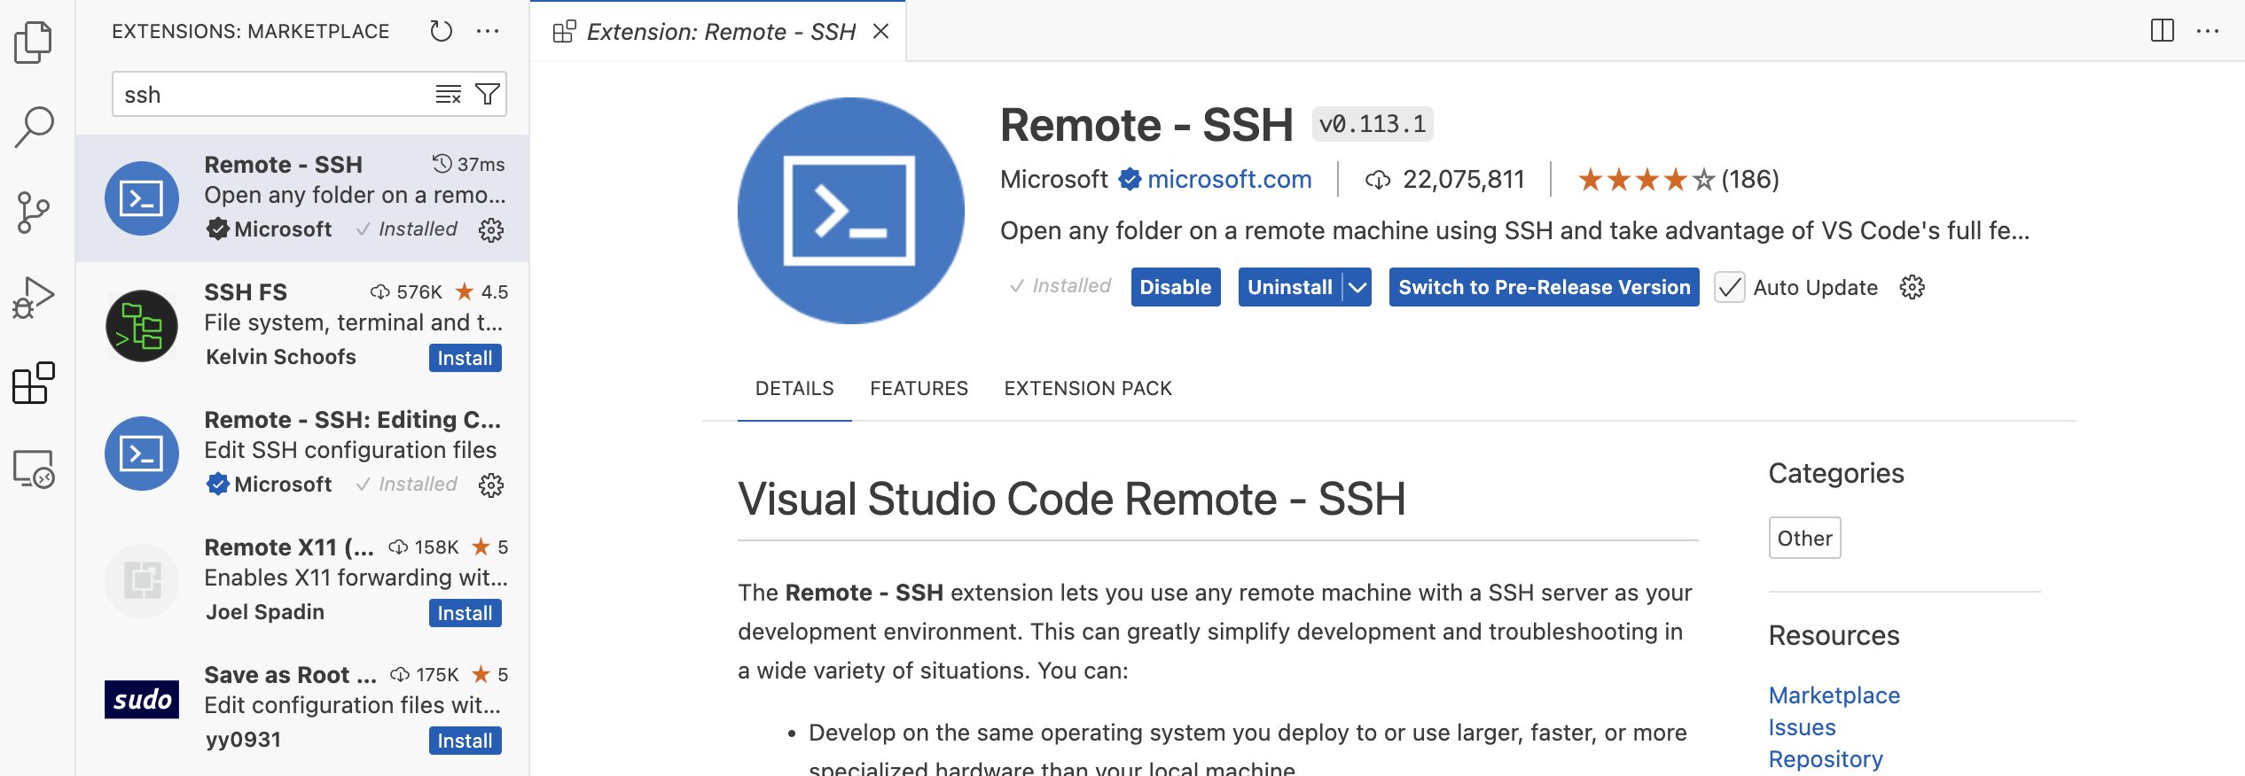Refresh the extensions marketplace list
Screen dimensions: 2245x776
coord(441,31)
